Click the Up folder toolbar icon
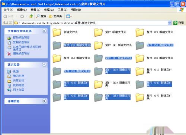Image resolution: width=186 pixels, height=135 pixels. [31, 16]
